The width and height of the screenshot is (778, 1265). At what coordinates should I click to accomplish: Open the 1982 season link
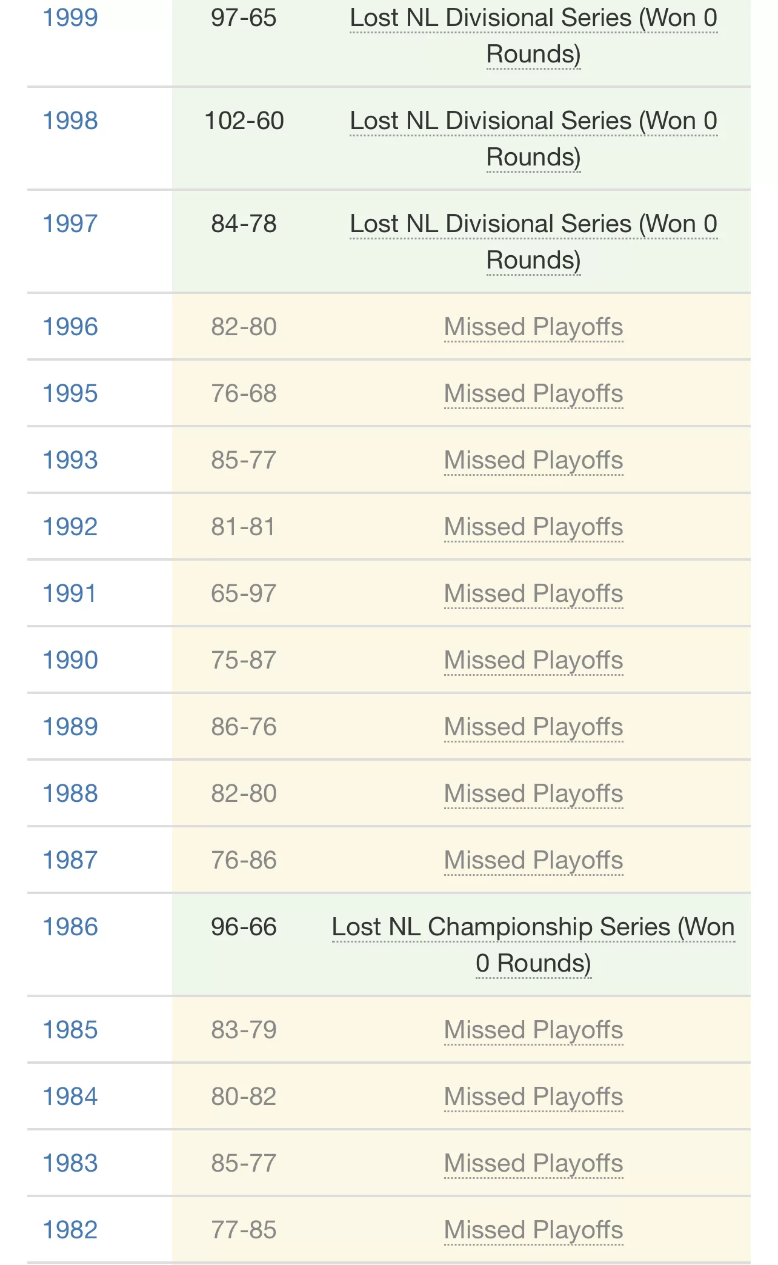point(70,1230)
